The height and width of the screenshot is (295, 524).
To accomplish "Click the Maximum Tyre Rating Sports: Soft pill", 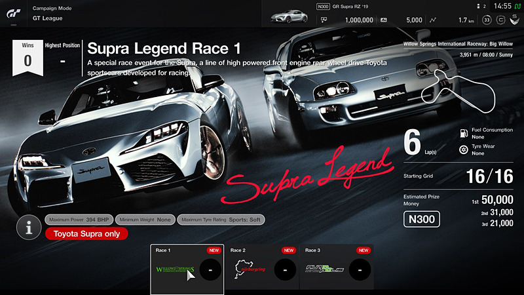I will pyautogui.click(x=221, y=220).
